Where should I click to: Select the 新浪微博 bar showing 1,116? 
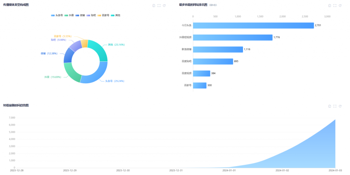[218, 49]
